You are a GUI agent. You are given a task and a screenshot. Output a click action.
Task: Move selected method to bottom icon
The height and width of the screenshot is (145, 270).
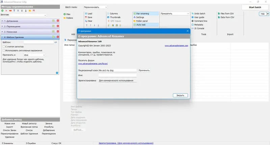[x=26, y=11]
